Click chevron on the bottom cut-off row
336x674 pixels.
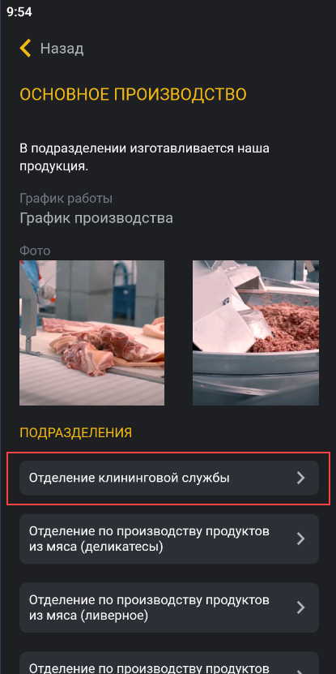(x=301, y=671)
